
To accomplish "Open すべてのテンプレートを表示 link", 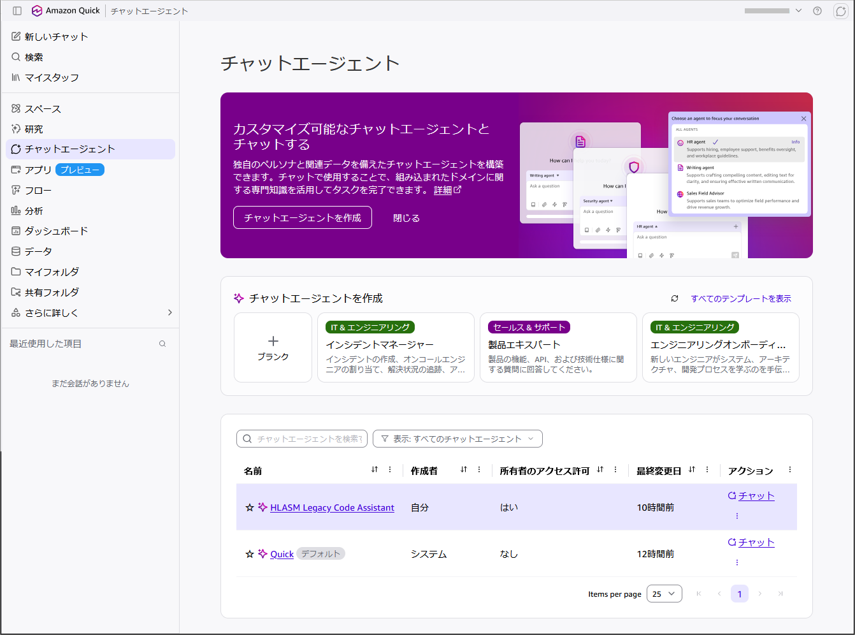I will (741, 298).
